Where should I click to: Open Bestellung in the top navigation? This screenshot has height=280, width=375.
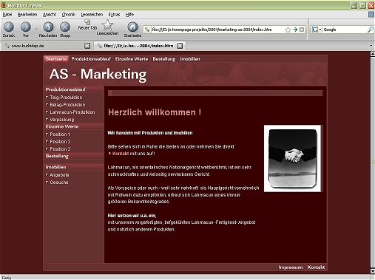pyautogui.click(x=164, y=59)
